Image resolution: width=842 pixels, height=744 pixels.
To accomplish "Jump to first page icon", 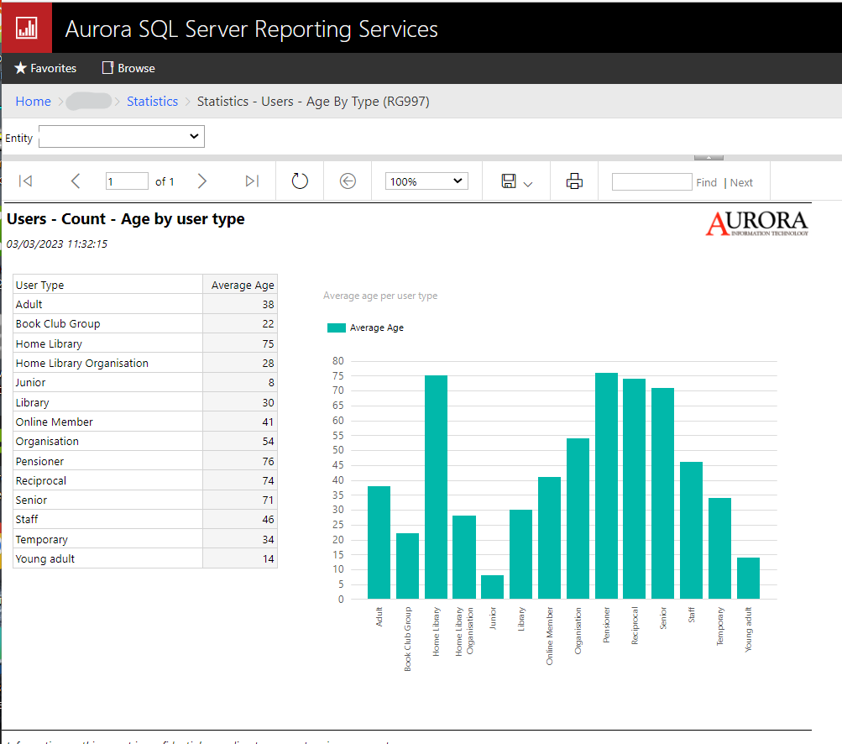I will [x=25, y=181].
